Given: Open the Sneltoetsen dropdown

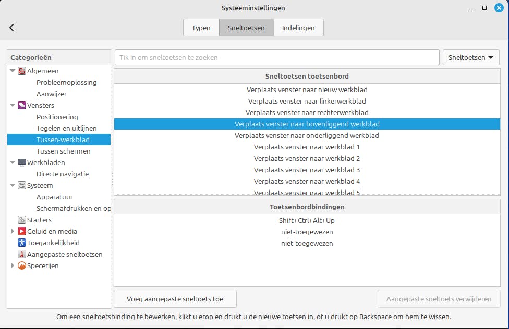Looking at the screenshot, I should pyautogui.click(x=471, y=57).
